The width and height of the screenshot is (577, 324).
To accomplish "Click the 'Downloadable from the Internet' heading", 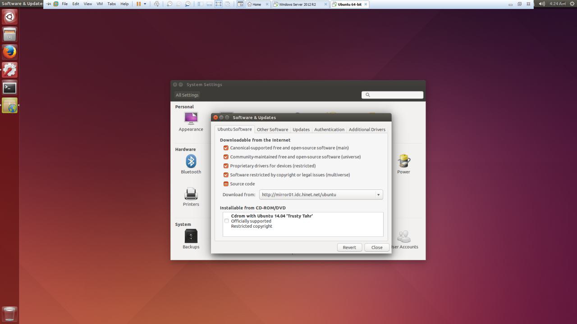I will 255,140.
